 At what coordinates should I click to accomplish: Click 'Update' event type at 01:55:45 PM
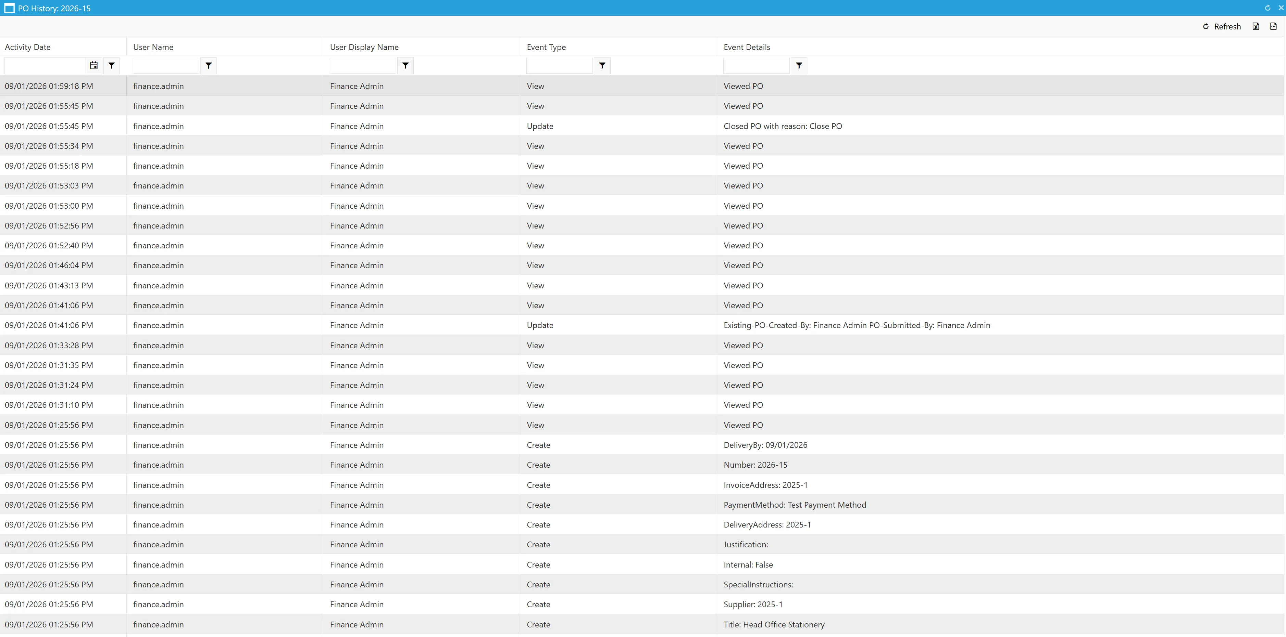[x=540, y=126]
